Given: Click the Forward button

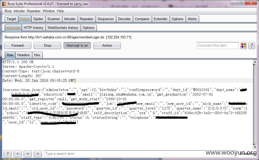Looking at the screenshot, I should click(x=18, y=46).
